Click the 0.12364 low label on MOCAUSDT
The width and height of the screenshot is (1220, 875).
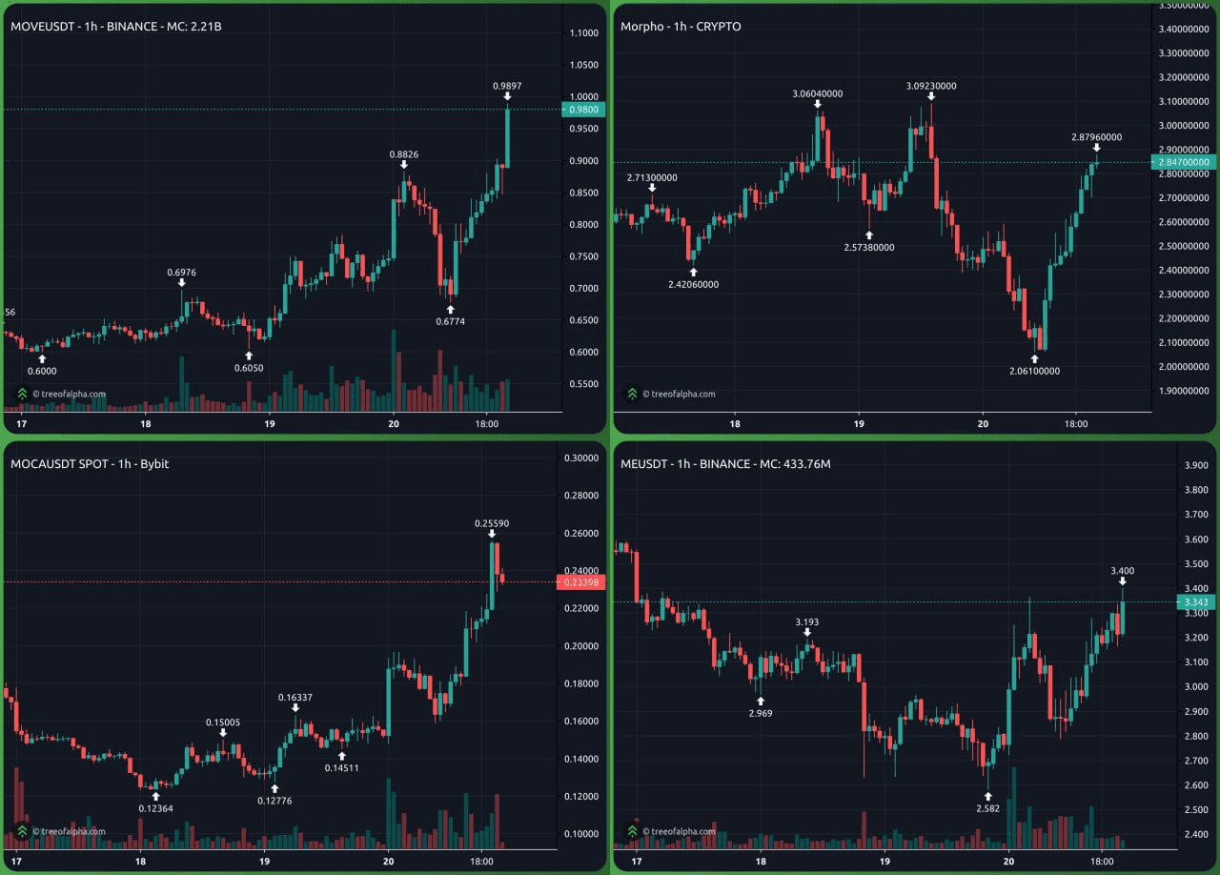coord(156,808)
